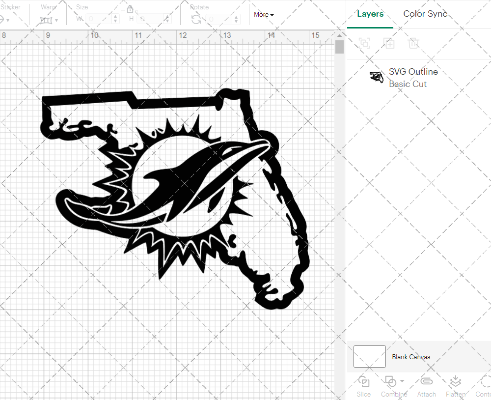This screenshot has width=491, height=400.
Task: Click the Rotate icon in toolbar
Action: click(x=196, y=19)
